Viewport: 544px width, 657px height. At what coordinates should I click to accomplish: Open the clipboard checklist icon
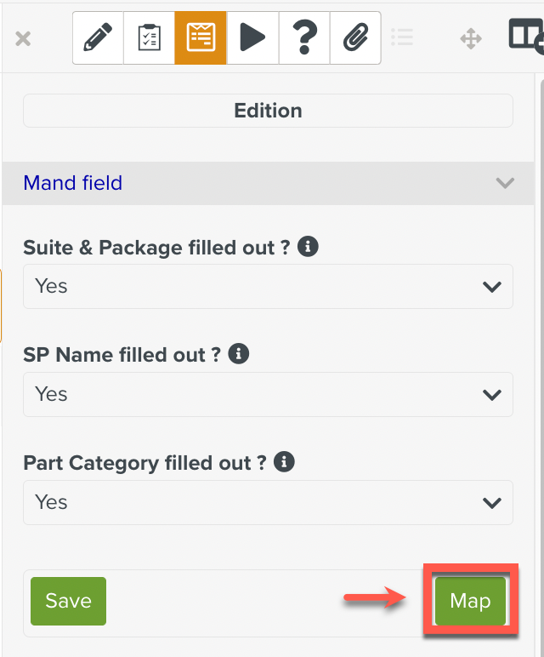(150, 38)
